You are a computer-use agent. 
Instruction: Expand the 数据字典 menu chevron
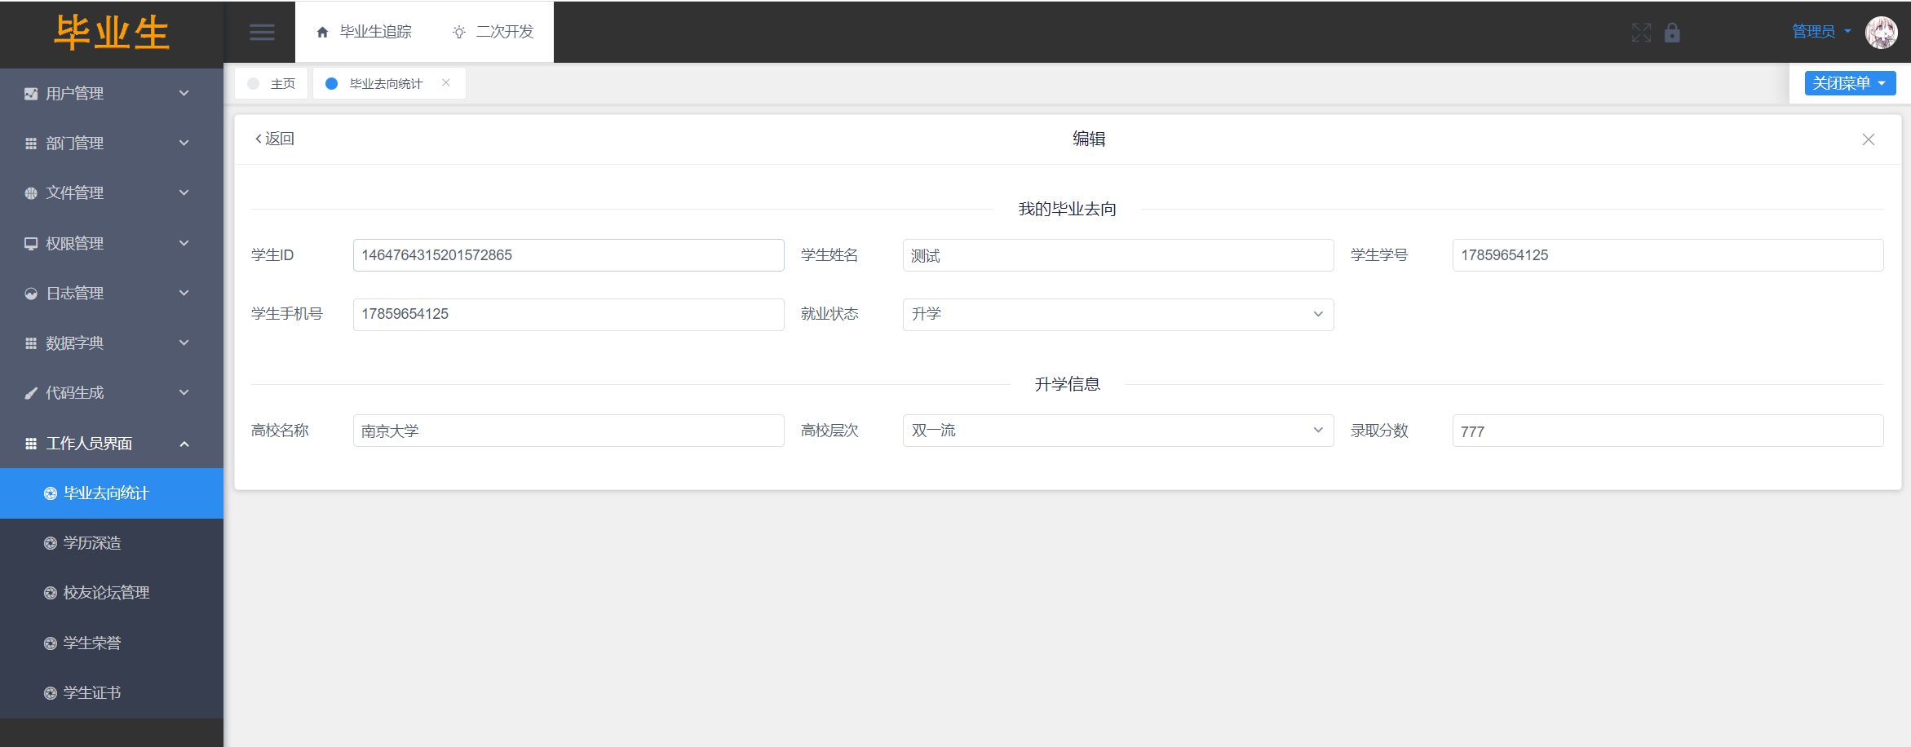[184, 343]
